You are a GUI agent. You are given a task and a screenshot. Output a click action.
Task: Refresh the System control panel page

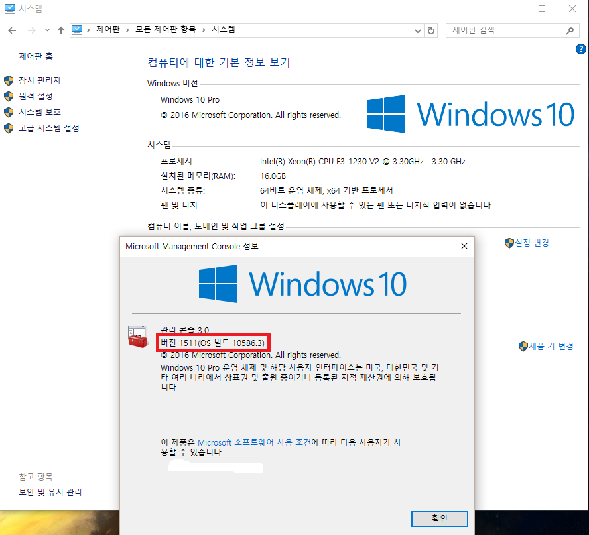click(432, 30)
